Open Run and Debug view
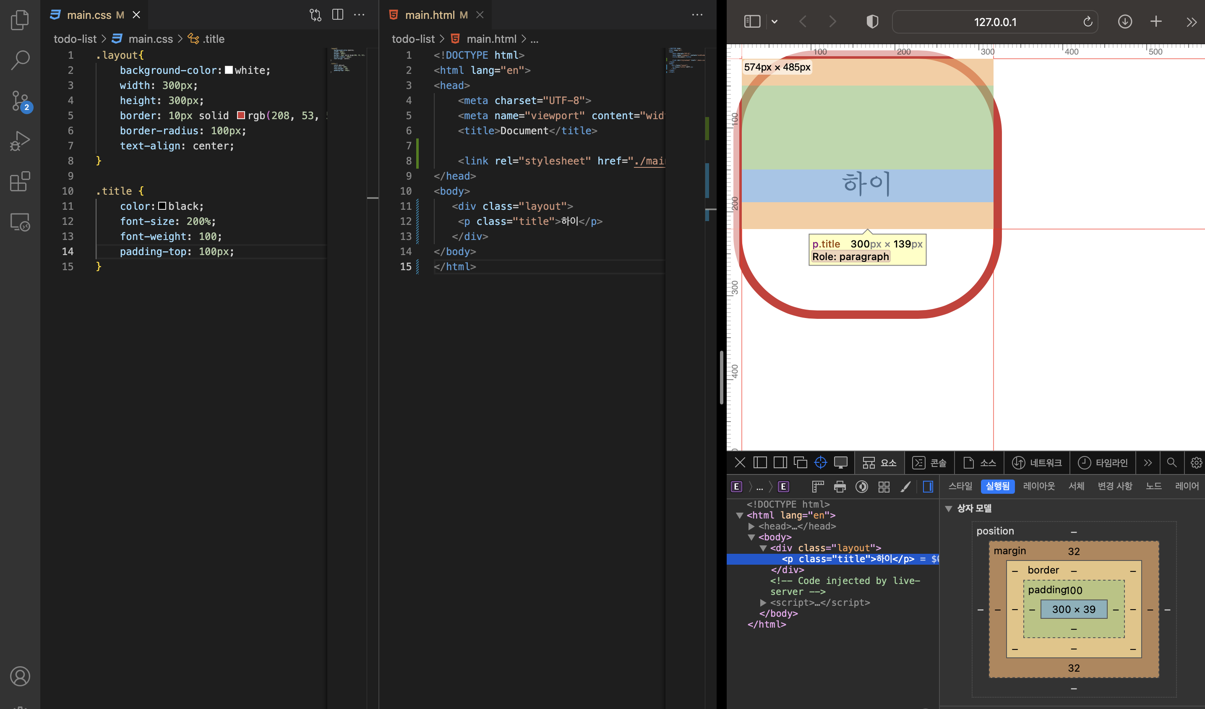 pos(20,141)
